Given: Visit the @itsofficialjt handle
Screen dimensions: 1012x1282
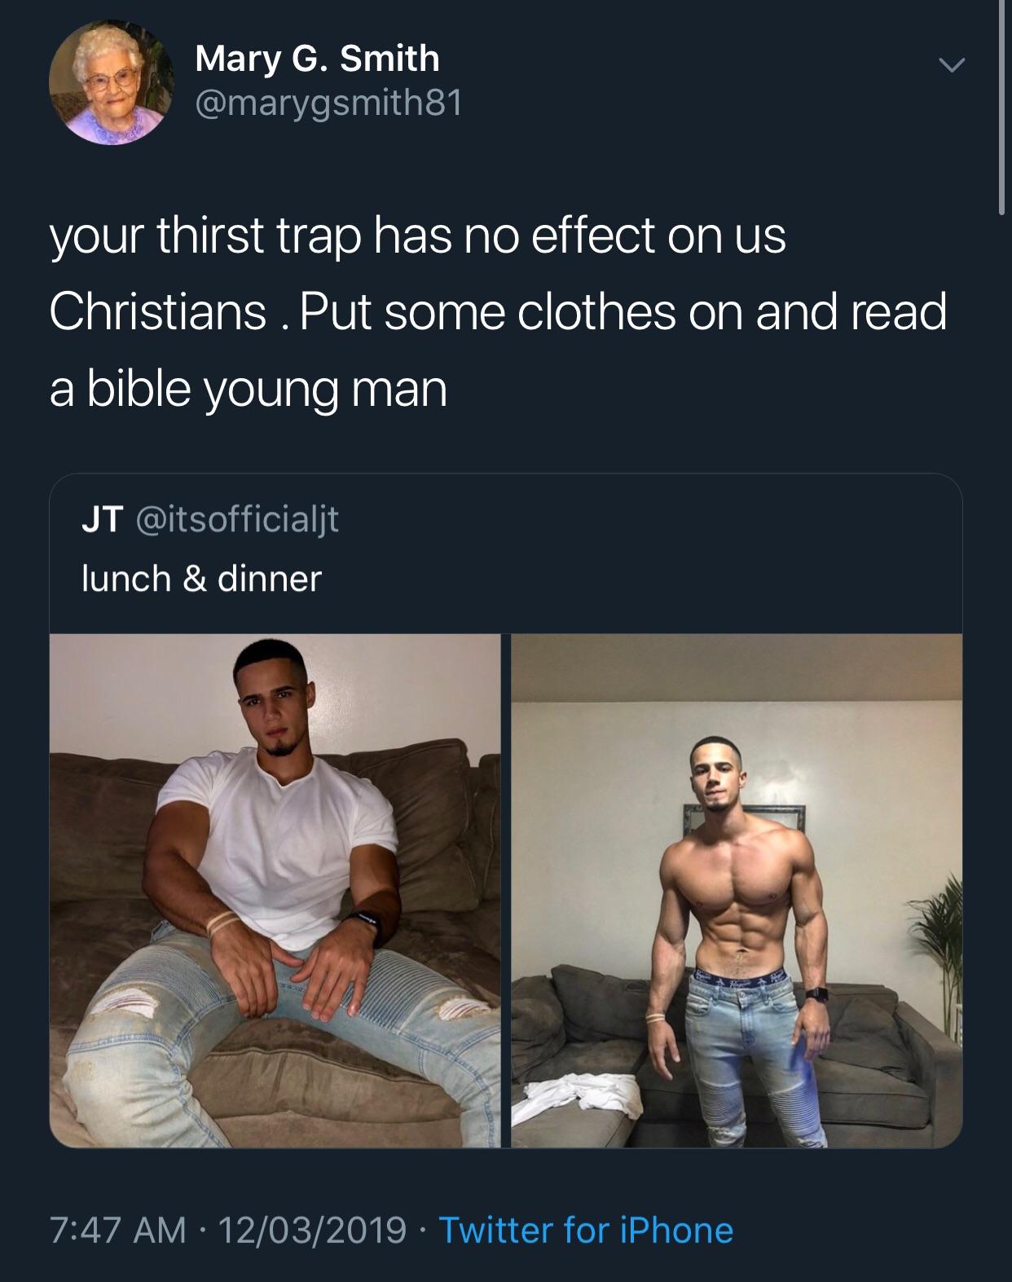Looking at the screenshot, I should tap(231, 519).
